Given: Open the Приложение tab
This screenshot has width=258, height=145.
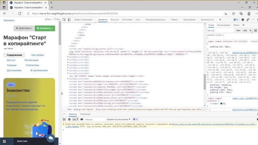Looking at the screenshot, I should 189,20.
